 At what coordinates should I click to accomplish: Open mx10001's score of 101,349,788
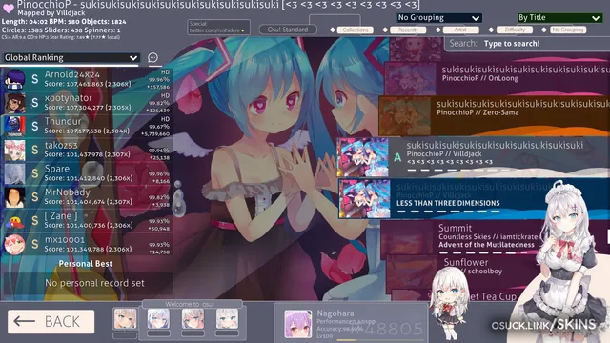pos(87,245)
